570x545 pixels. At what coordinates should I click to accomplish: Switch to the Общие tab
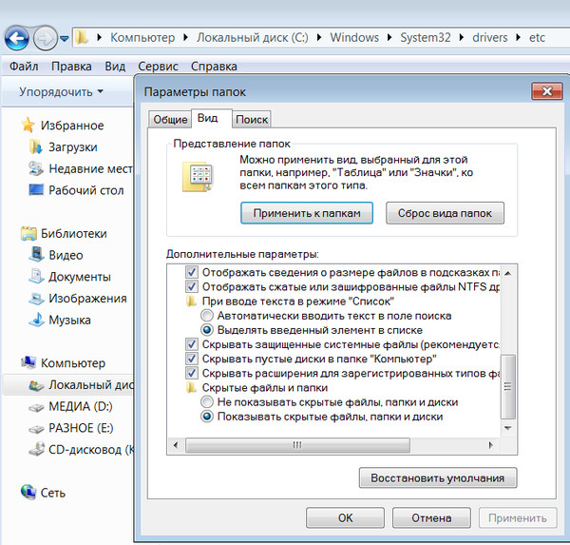(170, 120)
